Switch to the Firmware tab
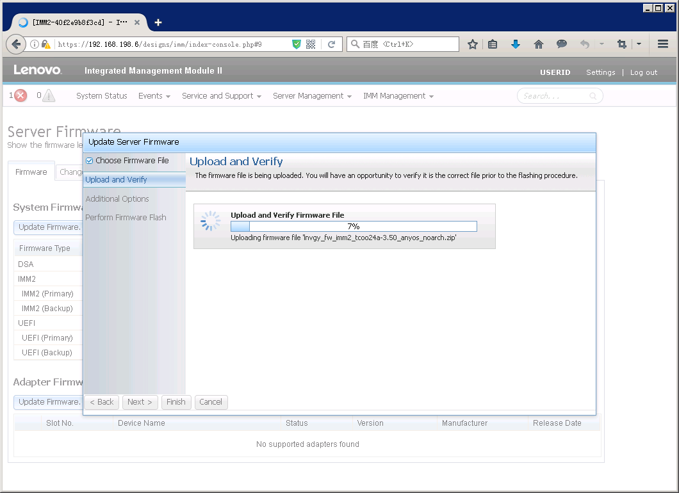 tap(31, 172)
